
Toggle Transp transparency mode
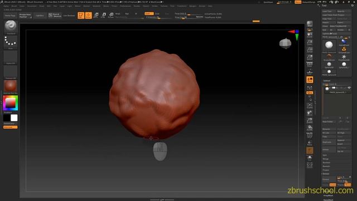(x=310, y=143)
